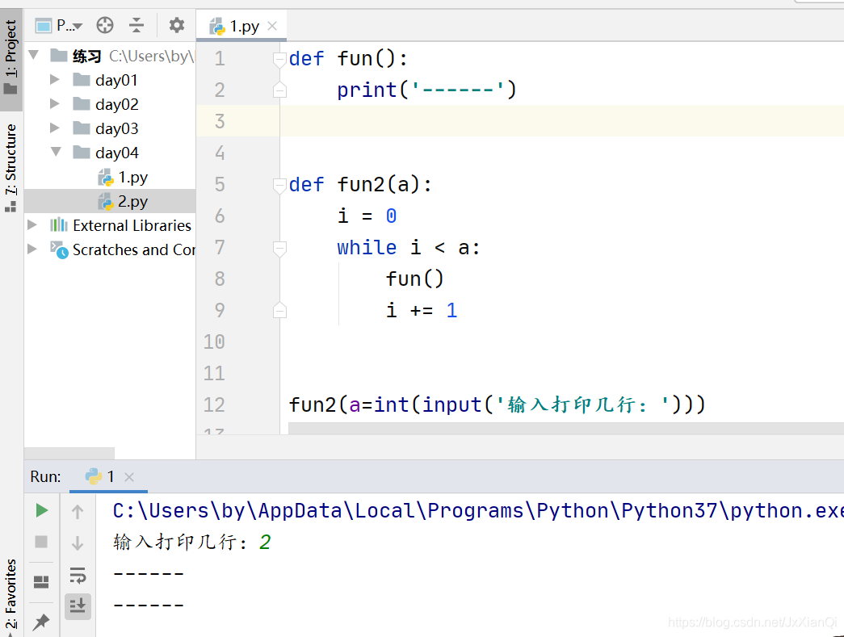
Task: Open the Project panel settings gear
Action: (x=177, y=25)
